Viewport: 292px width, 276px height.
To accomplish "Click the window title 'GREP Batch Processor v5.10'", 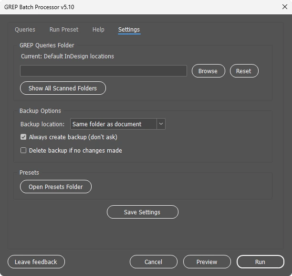I will pos(39,7).
